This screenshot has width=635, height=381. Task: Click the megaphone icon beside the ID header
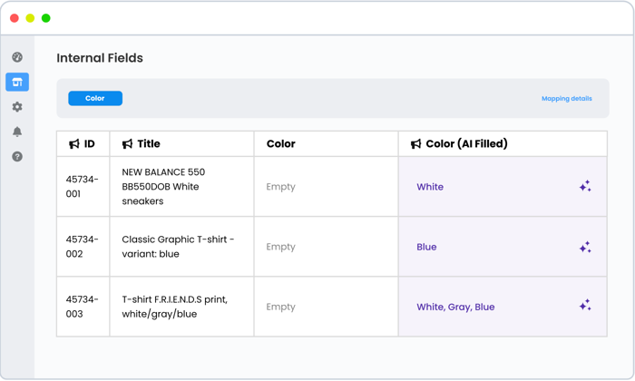click(74, 144)
